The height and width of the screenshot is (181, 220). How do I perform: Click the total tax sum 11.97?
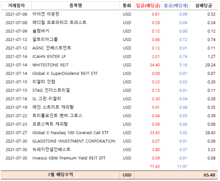tap(182, 167)
